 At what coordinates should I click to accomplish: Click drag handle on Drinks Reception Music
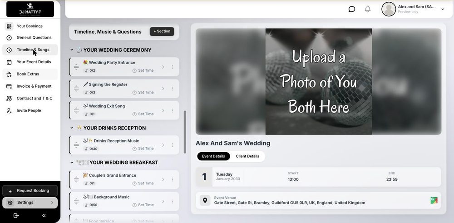coord(76,145)
